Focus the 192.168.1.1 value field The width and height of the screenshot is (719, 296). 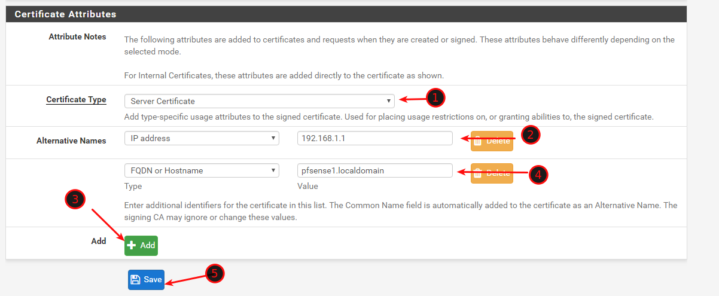[374, 138]
